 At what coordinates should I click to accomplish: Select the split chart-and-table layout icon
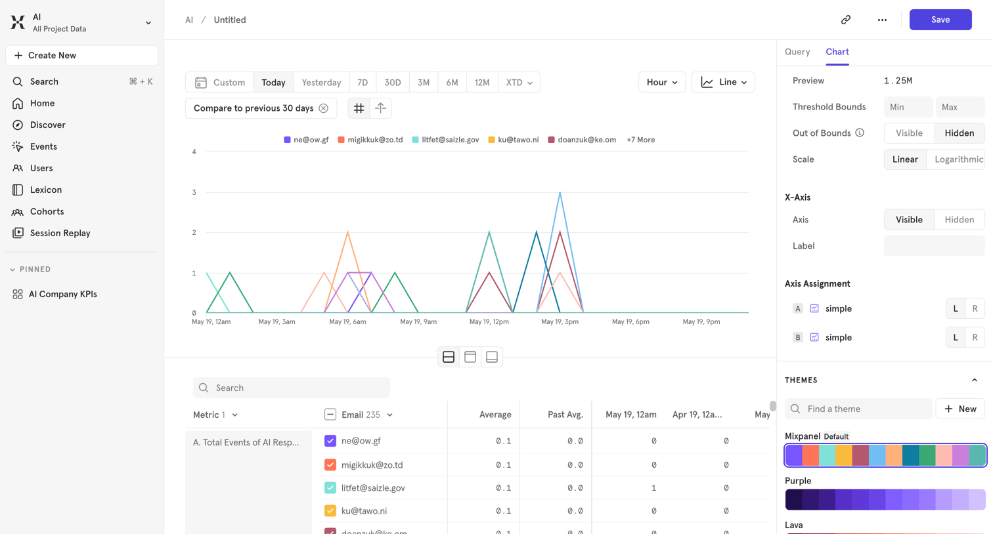449,357
